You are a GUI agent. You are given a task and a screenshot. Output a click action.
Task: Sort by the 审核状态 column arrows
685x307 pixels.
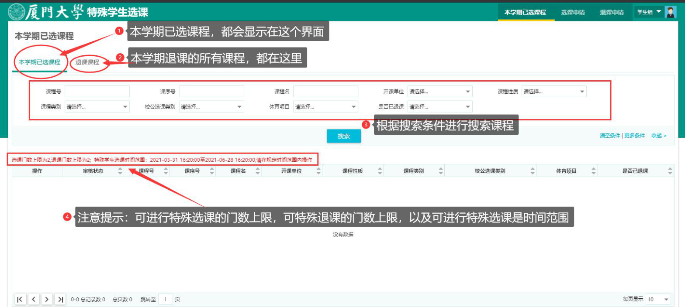(x=121, y=171)
